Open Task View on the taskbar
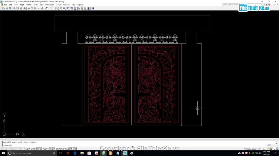 [60, 153]
